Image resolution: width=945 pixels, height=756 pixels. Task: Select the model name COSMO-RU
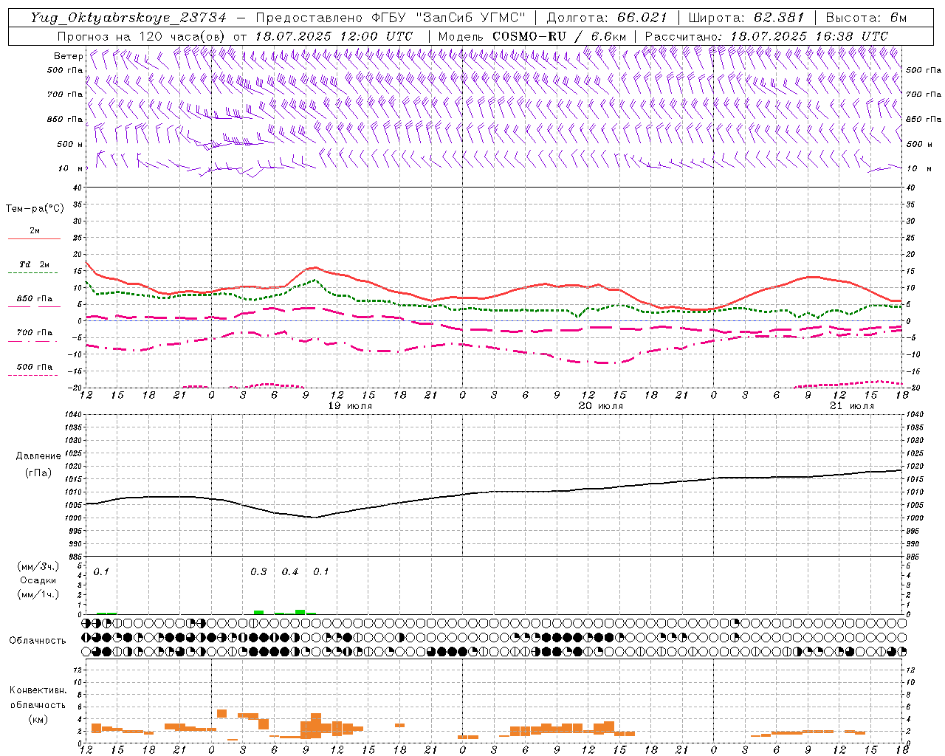pyautogui.click(x=529, y=36)
